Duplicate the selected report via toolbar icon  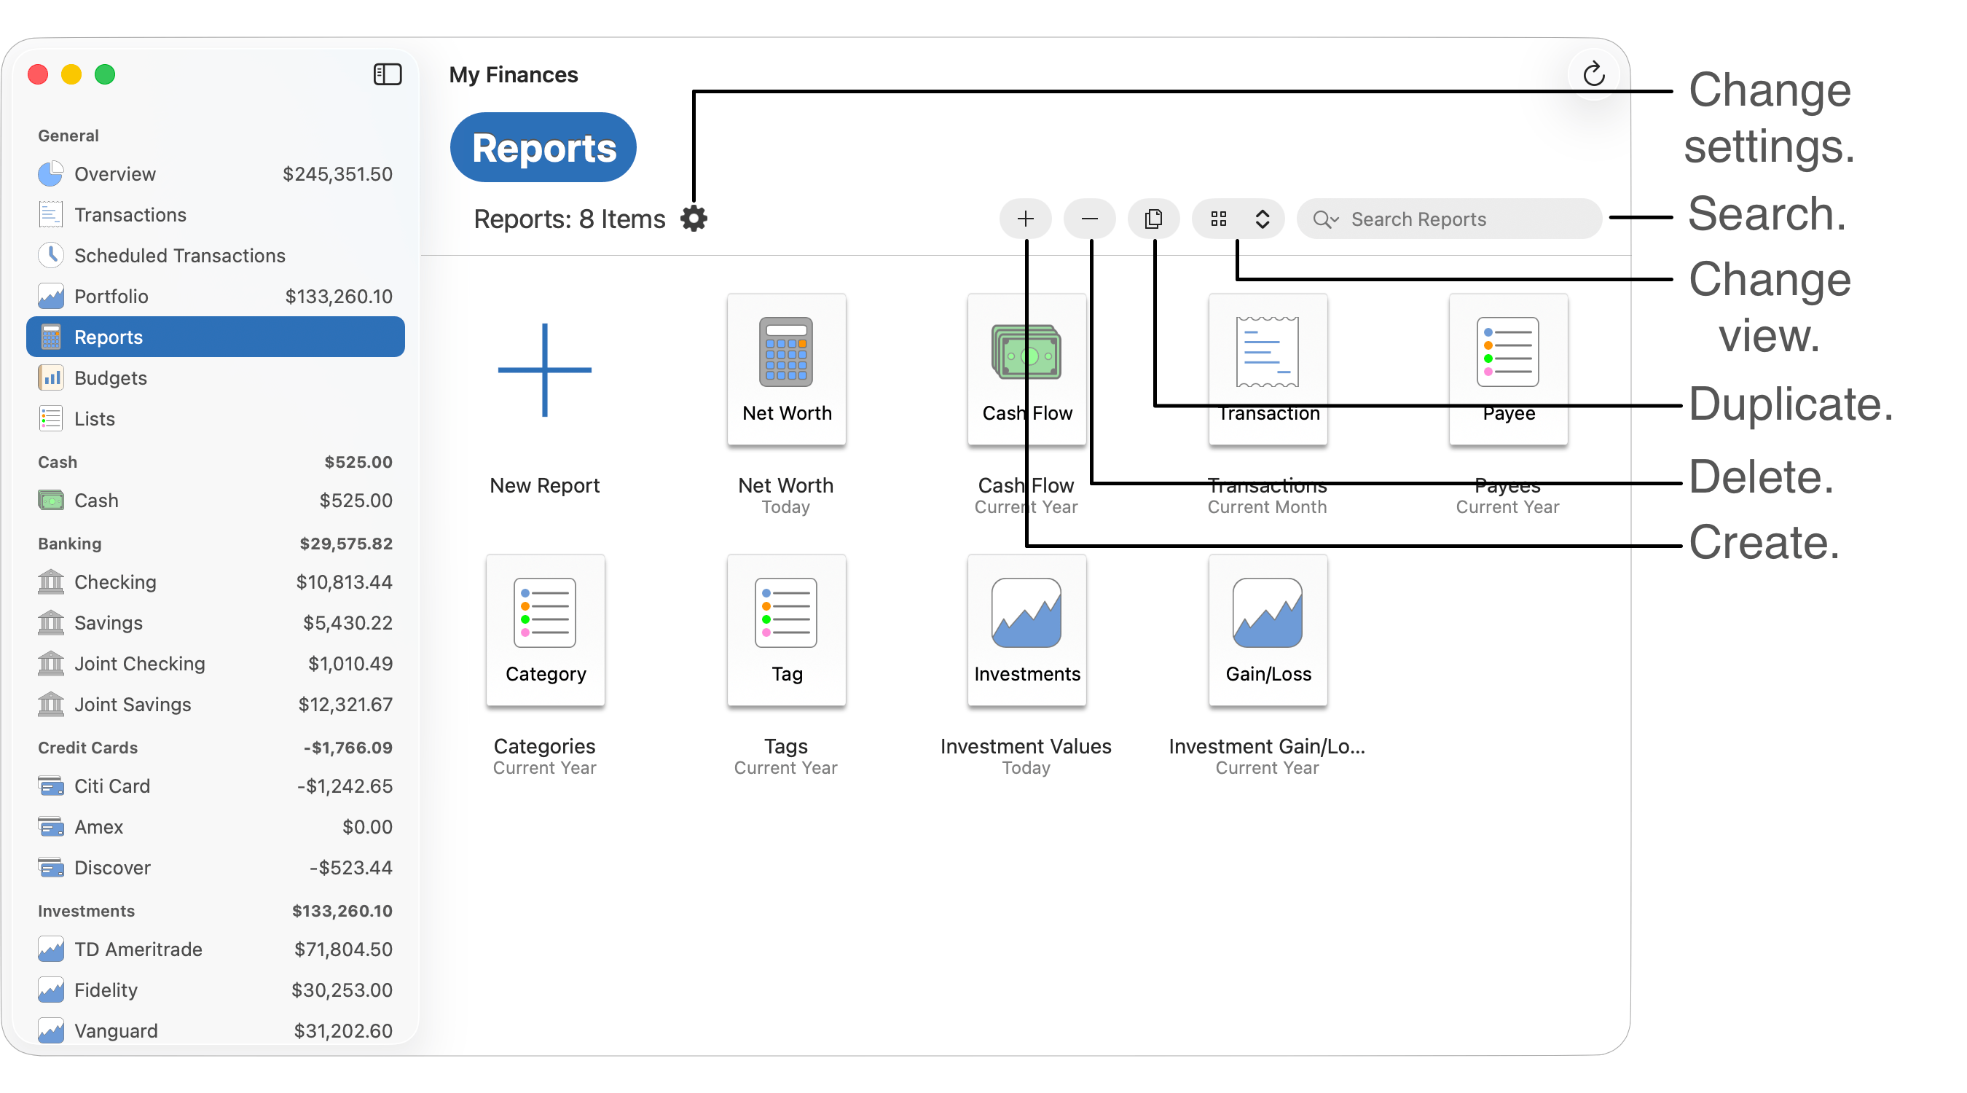(1153, 219)
